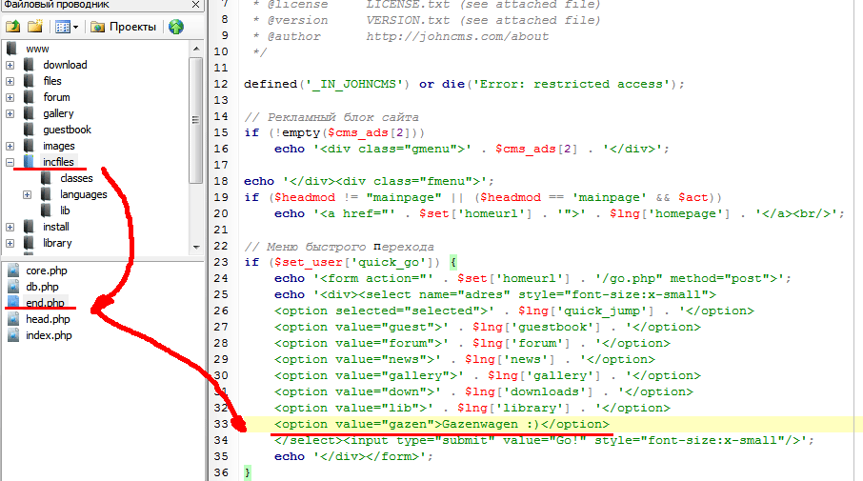Expand the library folder
The image size is (863, 481).
pyautogui.click(x=10, y=243)
